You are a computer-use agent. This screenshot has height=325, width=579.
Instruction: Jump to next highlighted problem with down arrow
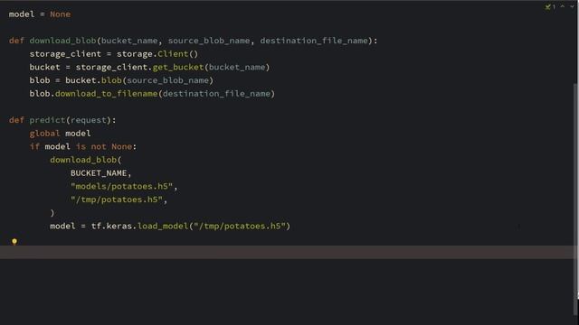(572, 6)
